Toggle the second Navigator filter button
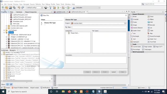The height and width of the screenshot is (94, 167). click(x=11, y=84)
